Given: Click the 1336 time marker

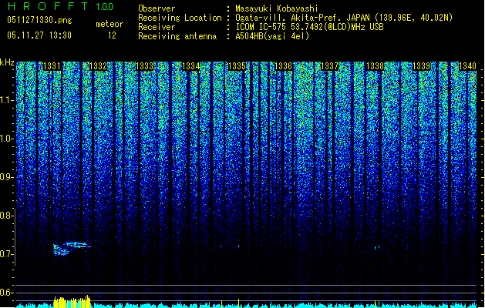Looking at the screenshot, I should tap(283, 66).
